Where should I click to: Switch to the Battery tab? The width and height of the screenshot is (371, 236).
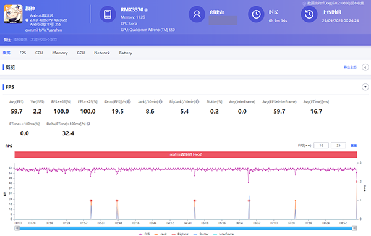coord(126,53)
